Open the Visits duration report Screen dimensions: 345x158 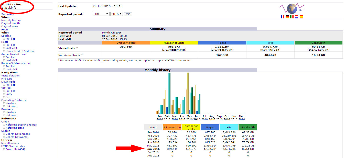pos(10,76)
